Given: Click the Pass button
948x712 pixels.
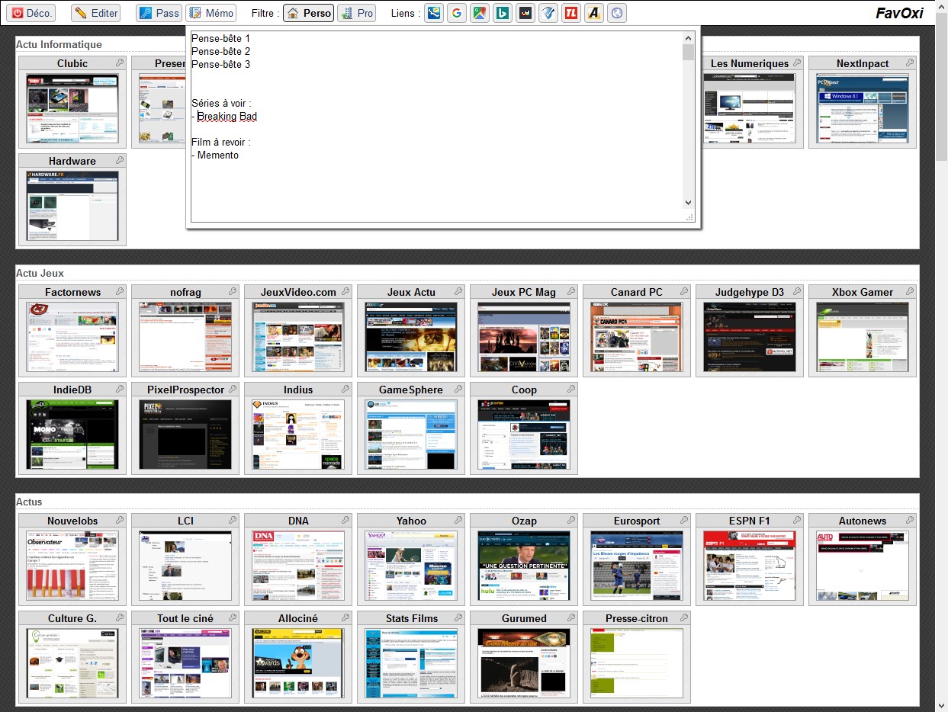Looking at the screenshot, I should pyautogui.click(x=159, y=13).
